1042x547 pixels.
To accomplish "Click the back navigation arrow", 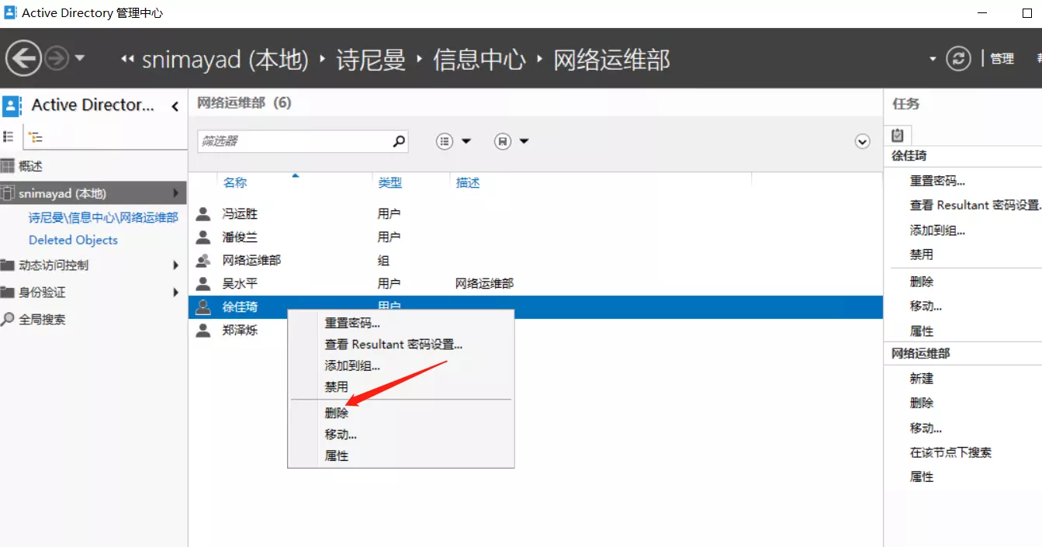I will pyautogui.click(x=24, y=58).
